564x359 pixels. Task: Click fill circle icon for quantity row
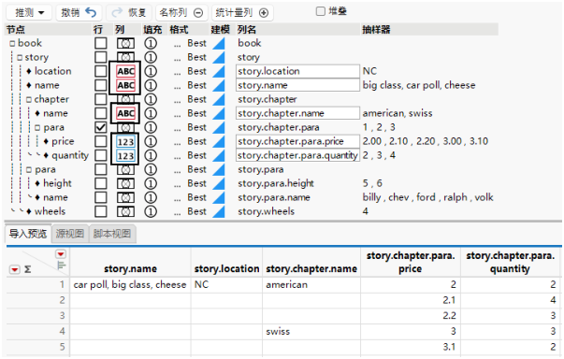point(151,155)
